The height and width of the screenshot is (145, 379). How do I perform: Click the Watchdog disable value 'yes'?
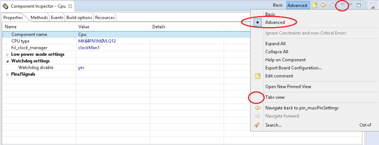[x=81, y=68]
